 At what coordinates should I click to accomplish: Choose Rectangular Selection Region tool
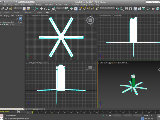click(x=32, y=9)
